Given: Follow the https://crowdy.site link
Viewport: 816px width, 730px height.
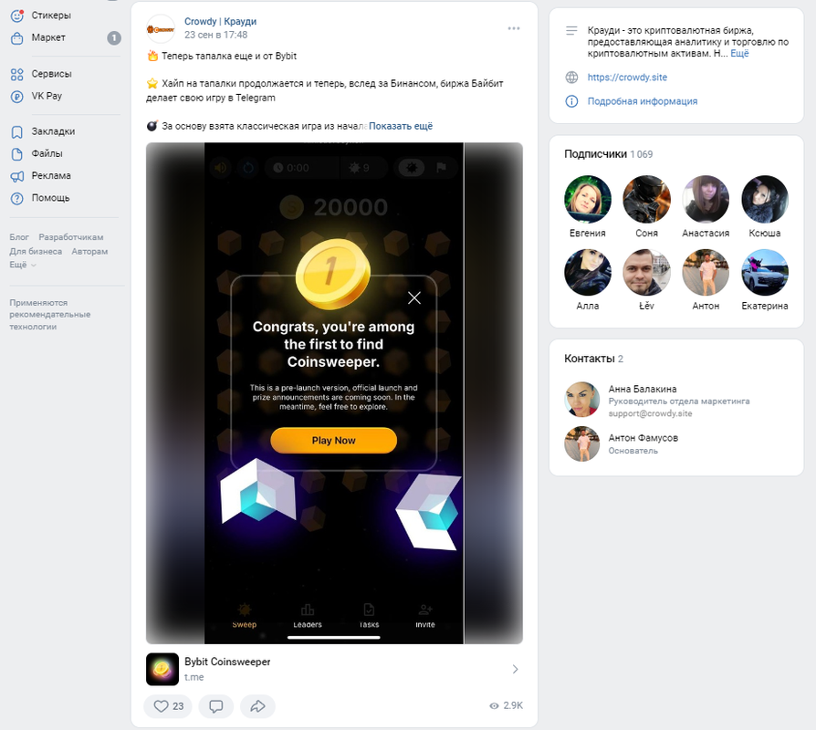Looking at the screenshot, I should point(627,77).
